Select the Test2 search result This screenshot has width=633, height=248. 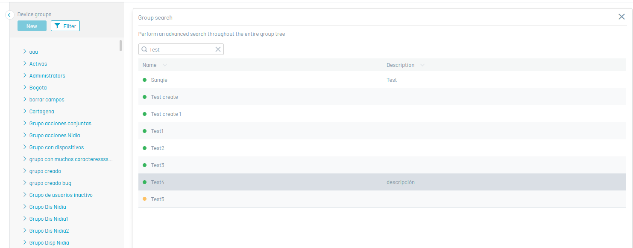click(x=158, y=148)
